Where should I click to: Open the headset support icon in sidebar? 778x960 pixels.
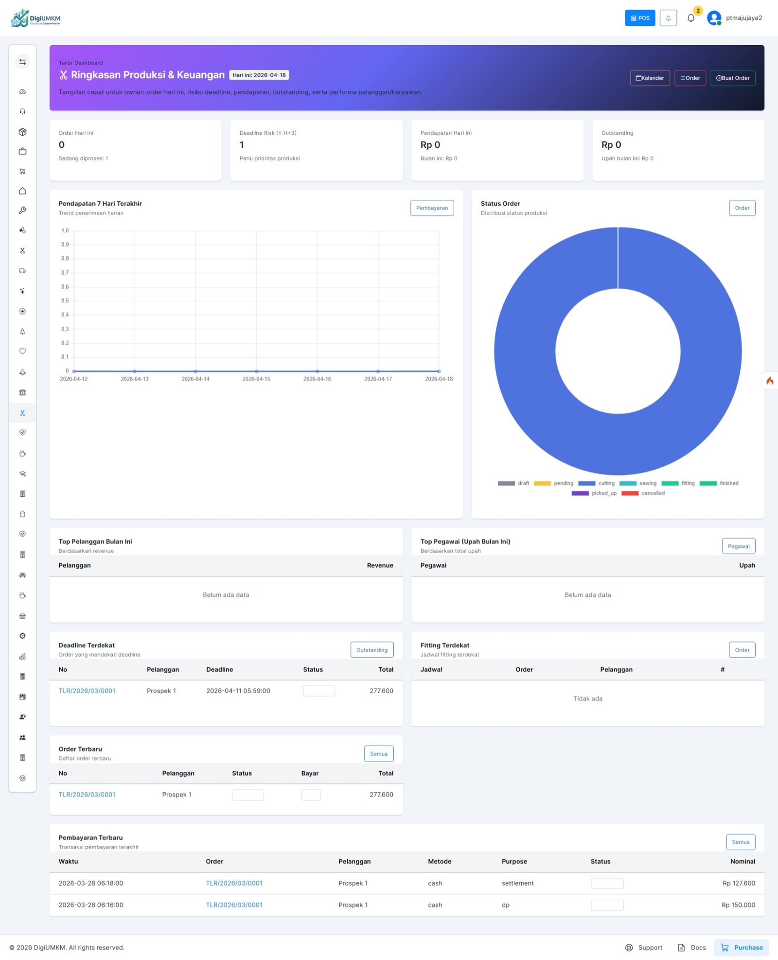(x=22, y=111)
